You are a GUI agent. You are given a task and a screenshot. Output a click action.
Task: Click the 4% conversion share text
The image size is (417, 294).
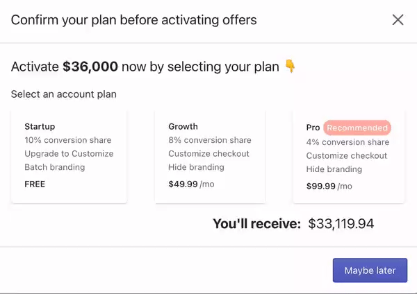(347, 142)
